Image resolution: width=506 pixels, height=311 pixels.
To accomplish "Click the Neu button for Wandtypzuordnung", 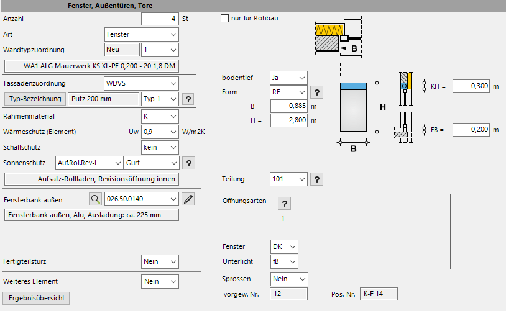I will (x=122, y=49).
